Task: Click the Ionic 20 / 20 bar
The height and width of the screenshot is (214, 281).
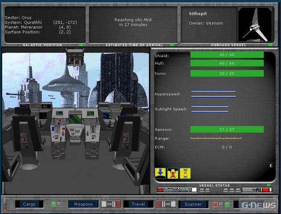Action: pos(227,74)
